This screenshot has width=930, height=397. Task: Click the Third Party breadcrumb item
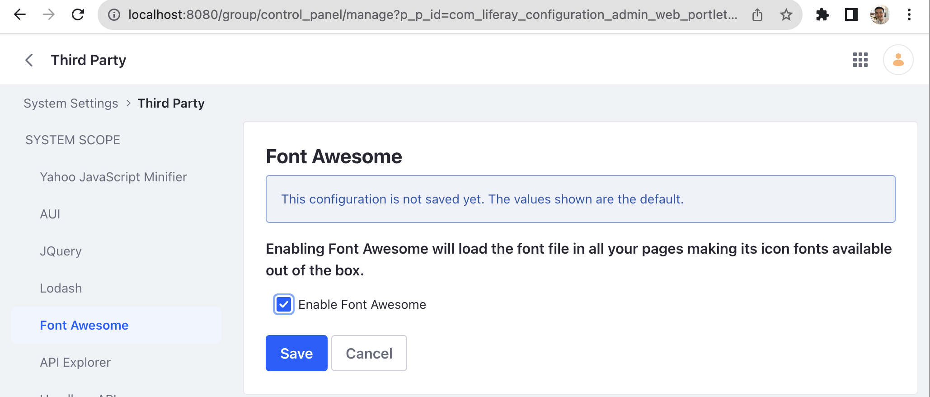[x=171, y=103]
